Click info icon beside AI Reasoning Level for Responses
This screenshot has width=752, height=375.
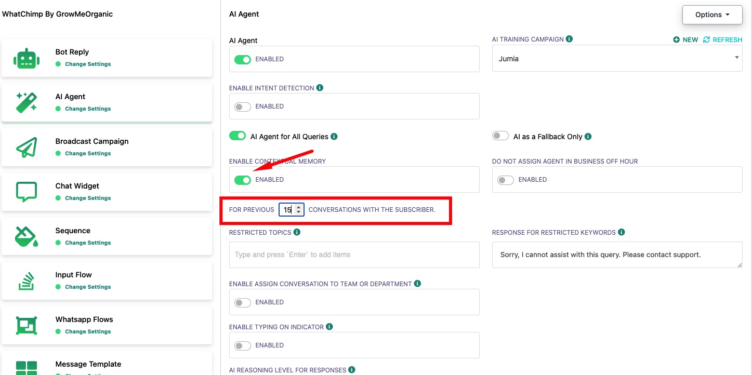[x=352, y=370]
